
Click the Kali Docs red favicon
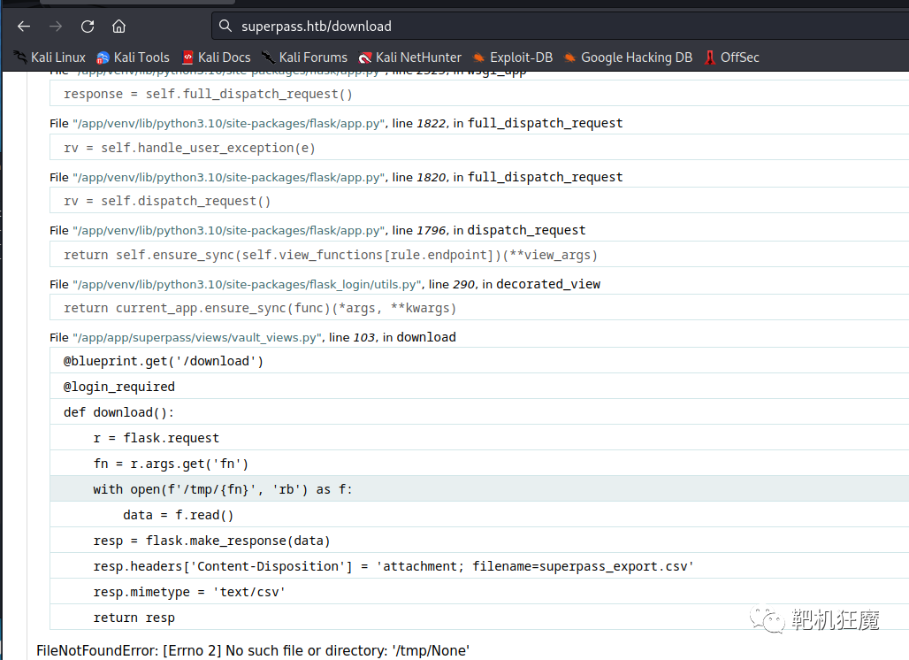coord(187,58)
